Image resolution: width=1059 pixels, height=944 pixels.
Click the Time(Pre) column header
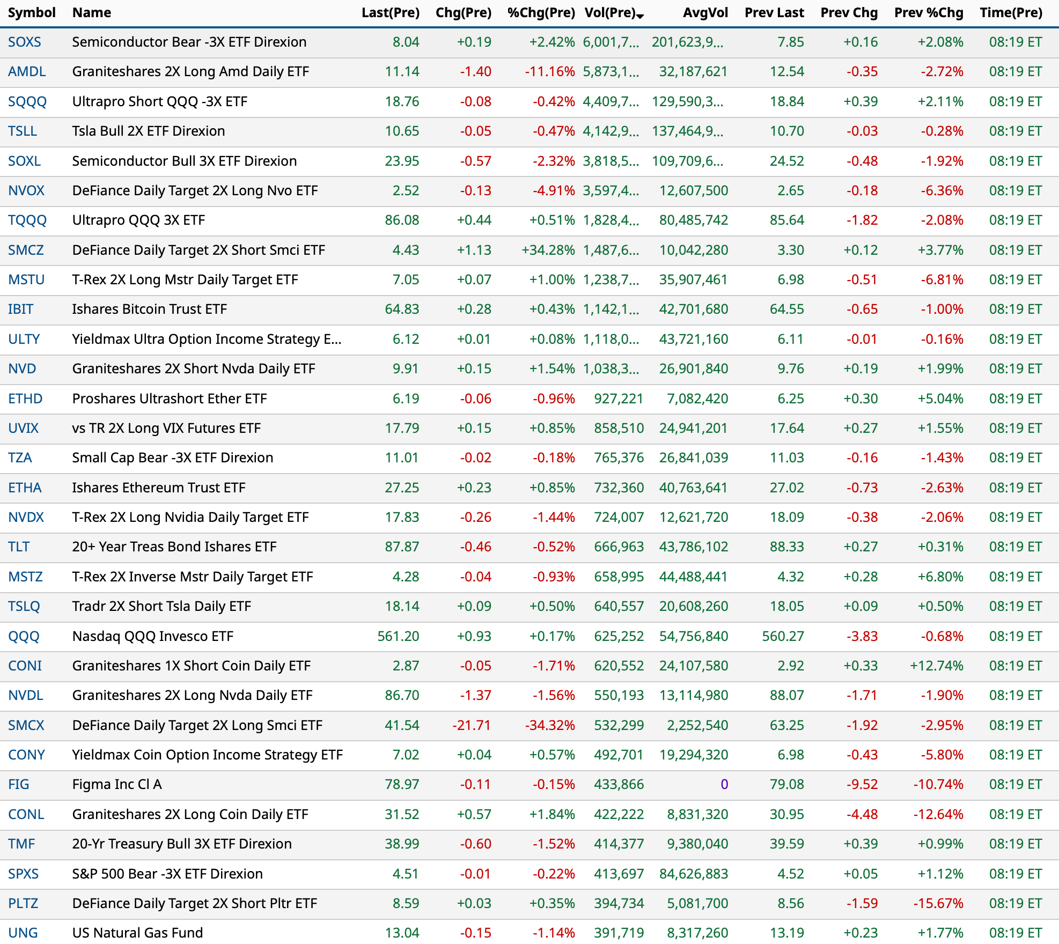pyautogui.click(x=1011, y=13)
